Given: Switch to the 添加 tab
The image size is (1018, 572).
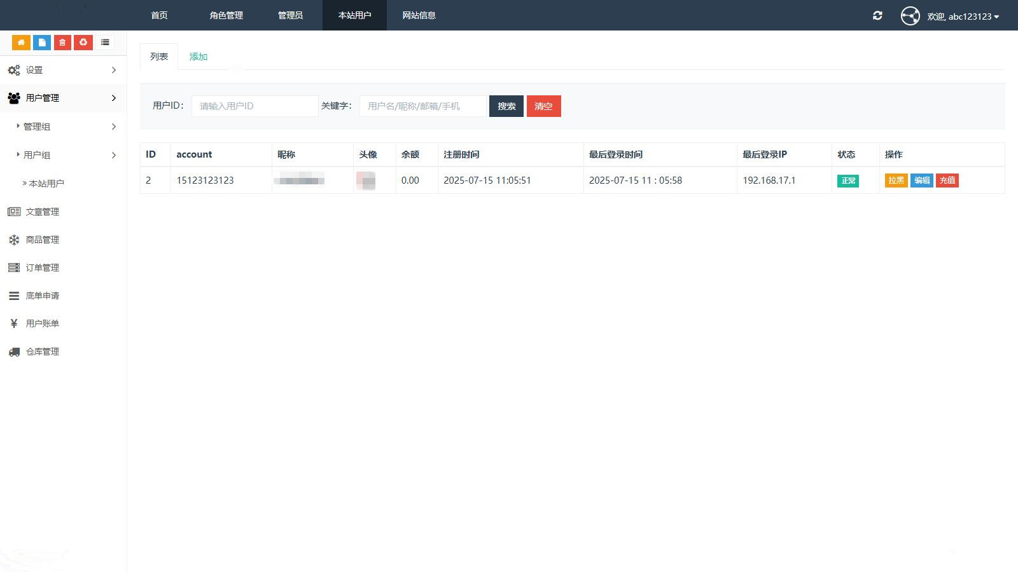Looking at the screenshot, I should coord(199,57).
